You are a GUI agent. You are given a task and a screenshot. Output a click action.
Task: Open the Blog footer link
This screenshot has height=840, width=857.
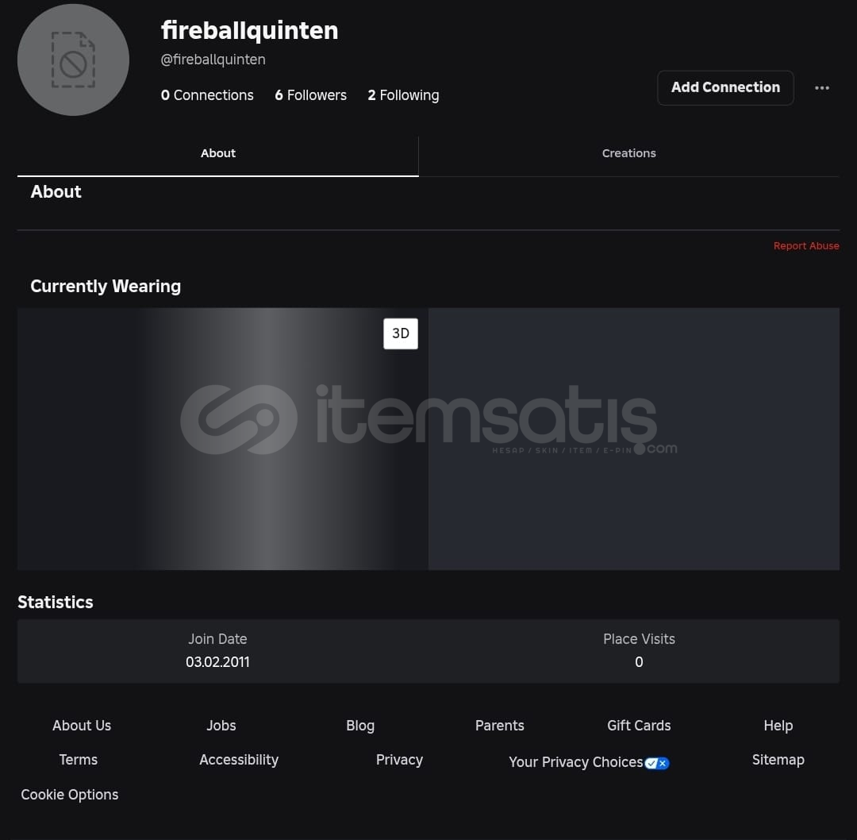point(360,726)
